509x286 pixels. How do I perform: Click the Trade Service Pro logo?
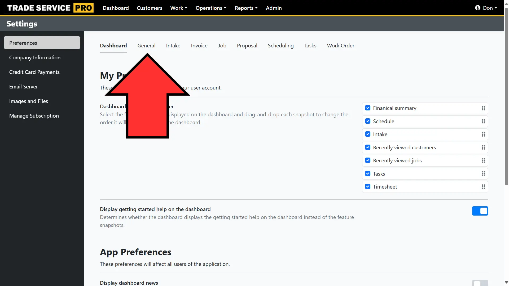pyautogui.click(x=50, y=8)
